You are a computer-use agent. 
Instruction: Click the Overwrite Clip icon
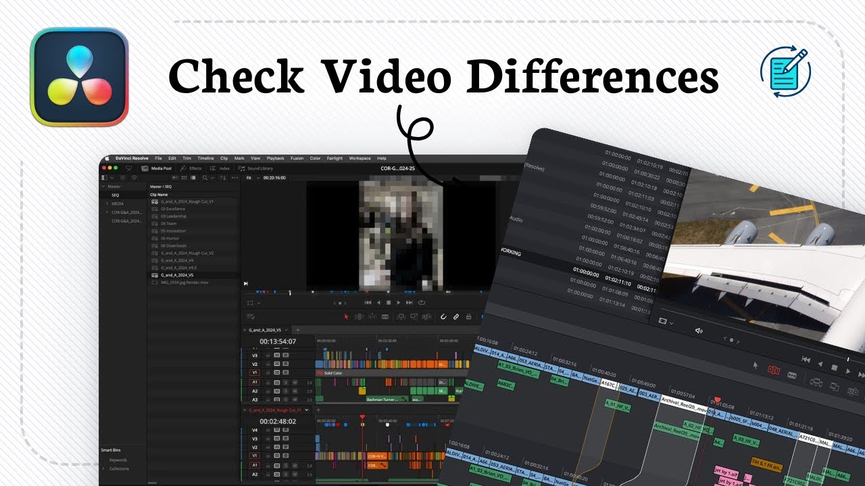[x=414, y=317]
